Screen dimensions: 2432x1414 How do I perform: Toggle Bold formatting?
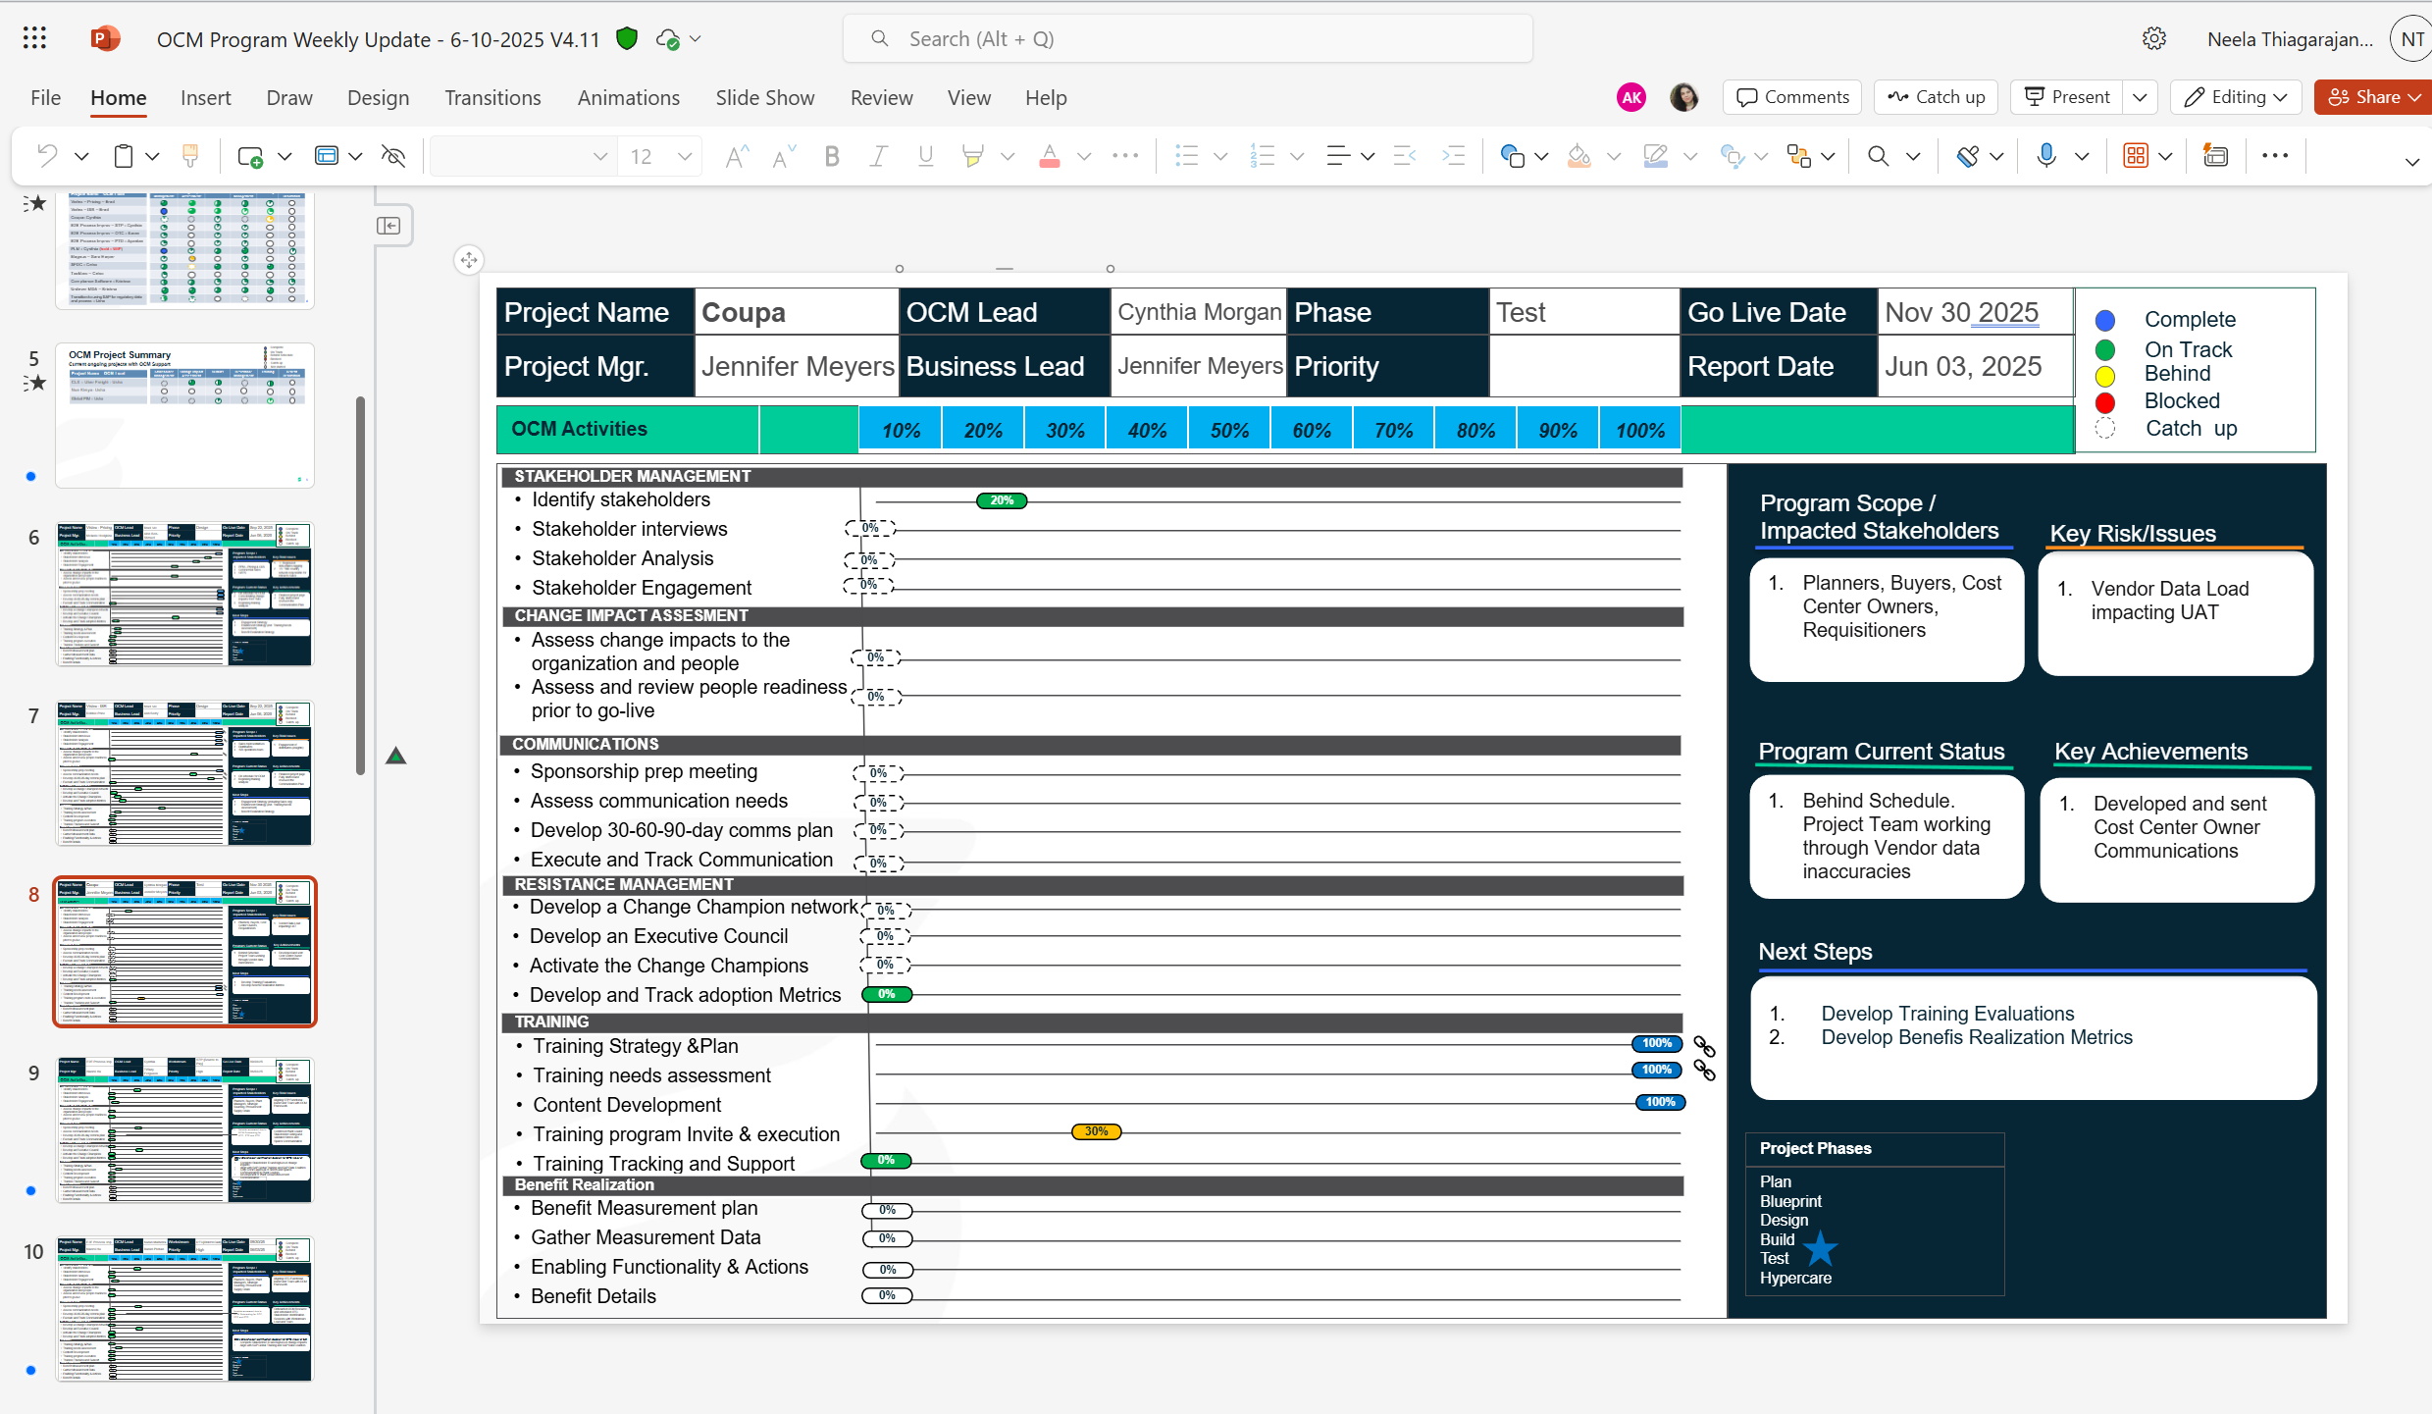point(832,156)
